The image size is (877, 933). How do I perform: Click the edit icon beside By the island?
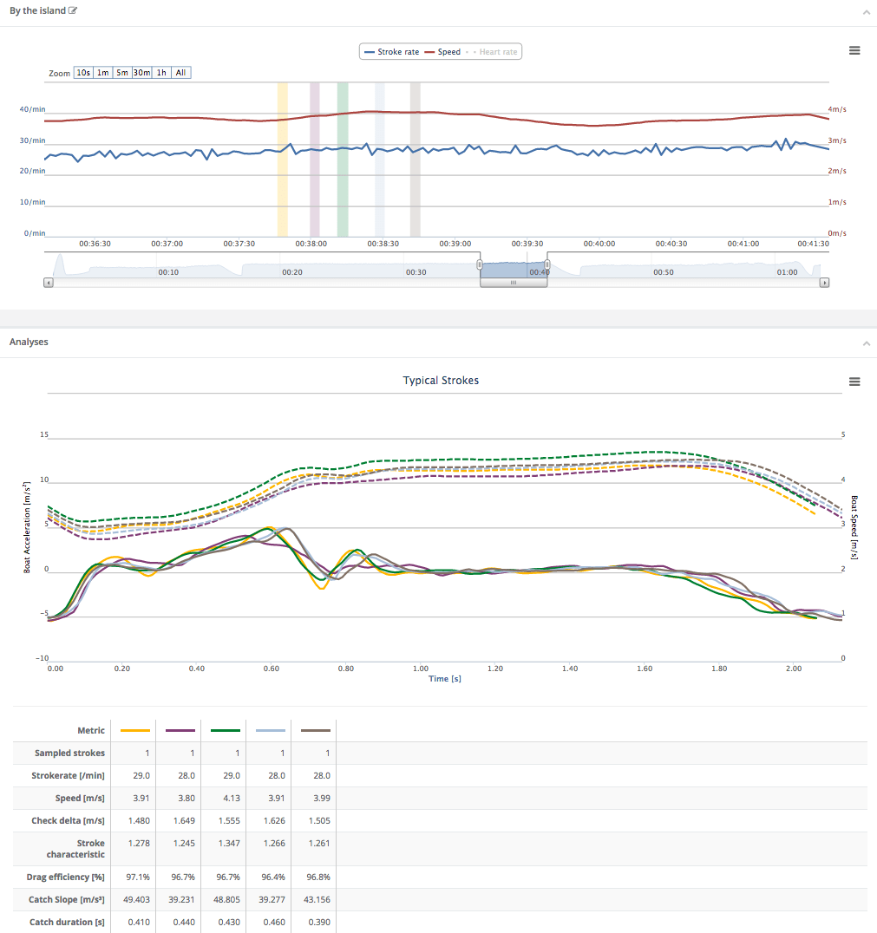coord(73,10)
